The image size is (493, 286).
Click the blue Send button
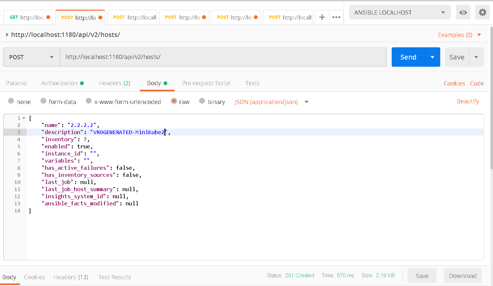click(408, 57)
